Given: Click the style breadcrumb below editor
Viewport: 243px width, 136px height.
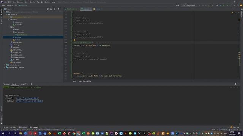Looking at the screenshot, I should coord(74,81).
